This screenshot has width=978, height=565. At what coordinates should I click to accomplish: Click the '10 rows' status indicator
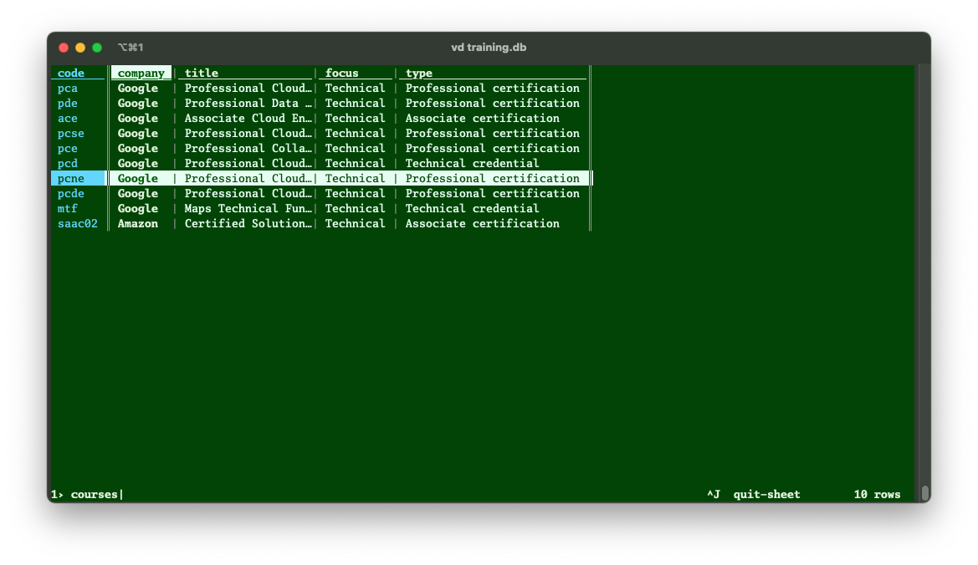coord(877,495)
